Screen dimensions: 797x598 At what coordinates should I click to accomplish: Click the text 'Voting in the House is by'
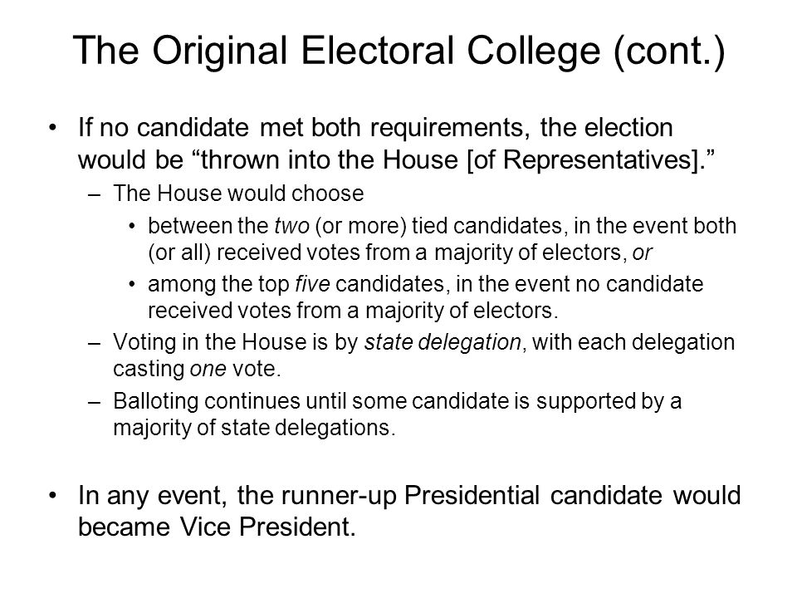(236, 342)
